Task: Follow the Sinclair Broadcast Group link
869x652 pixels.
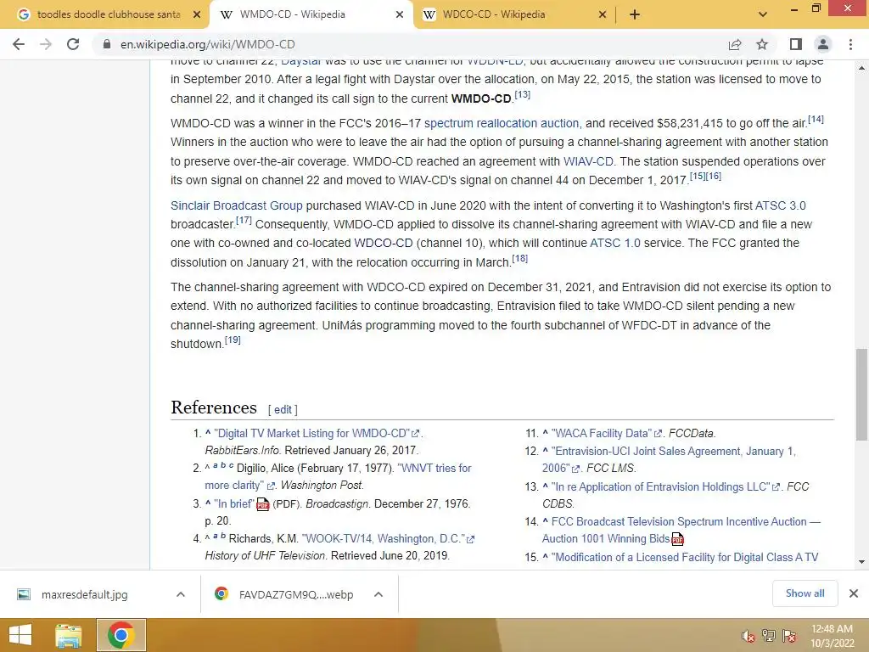Action: point(237,205)
